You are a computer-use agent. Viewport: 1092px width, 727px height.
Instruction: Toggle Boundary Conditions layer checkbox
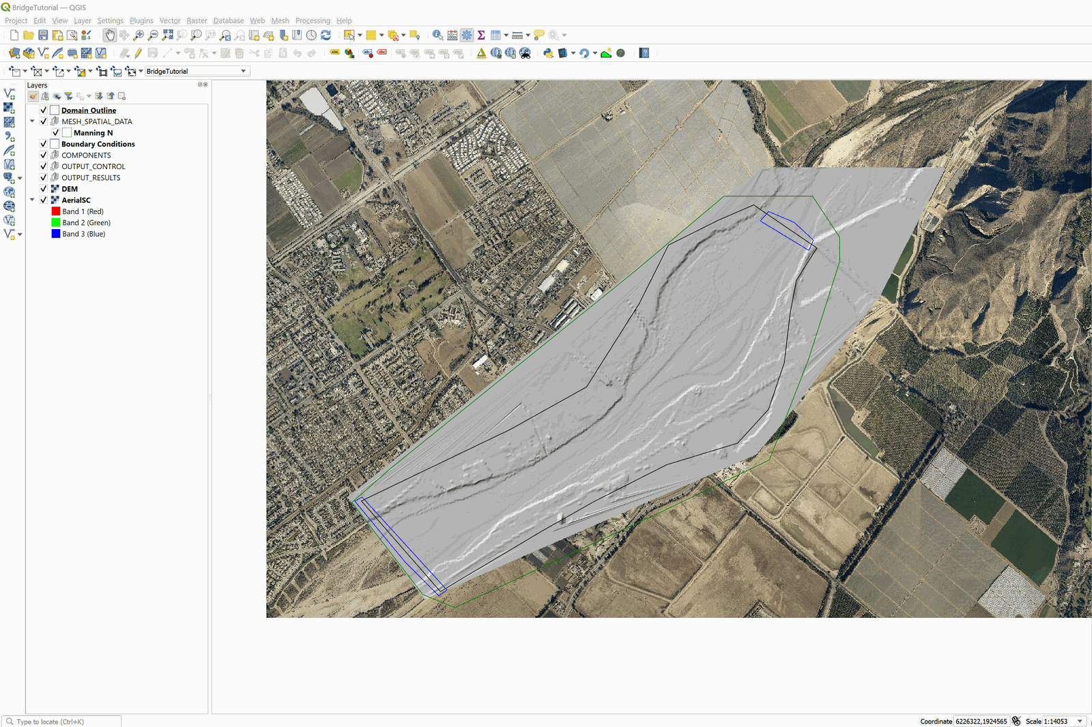[x=44, y=144]
